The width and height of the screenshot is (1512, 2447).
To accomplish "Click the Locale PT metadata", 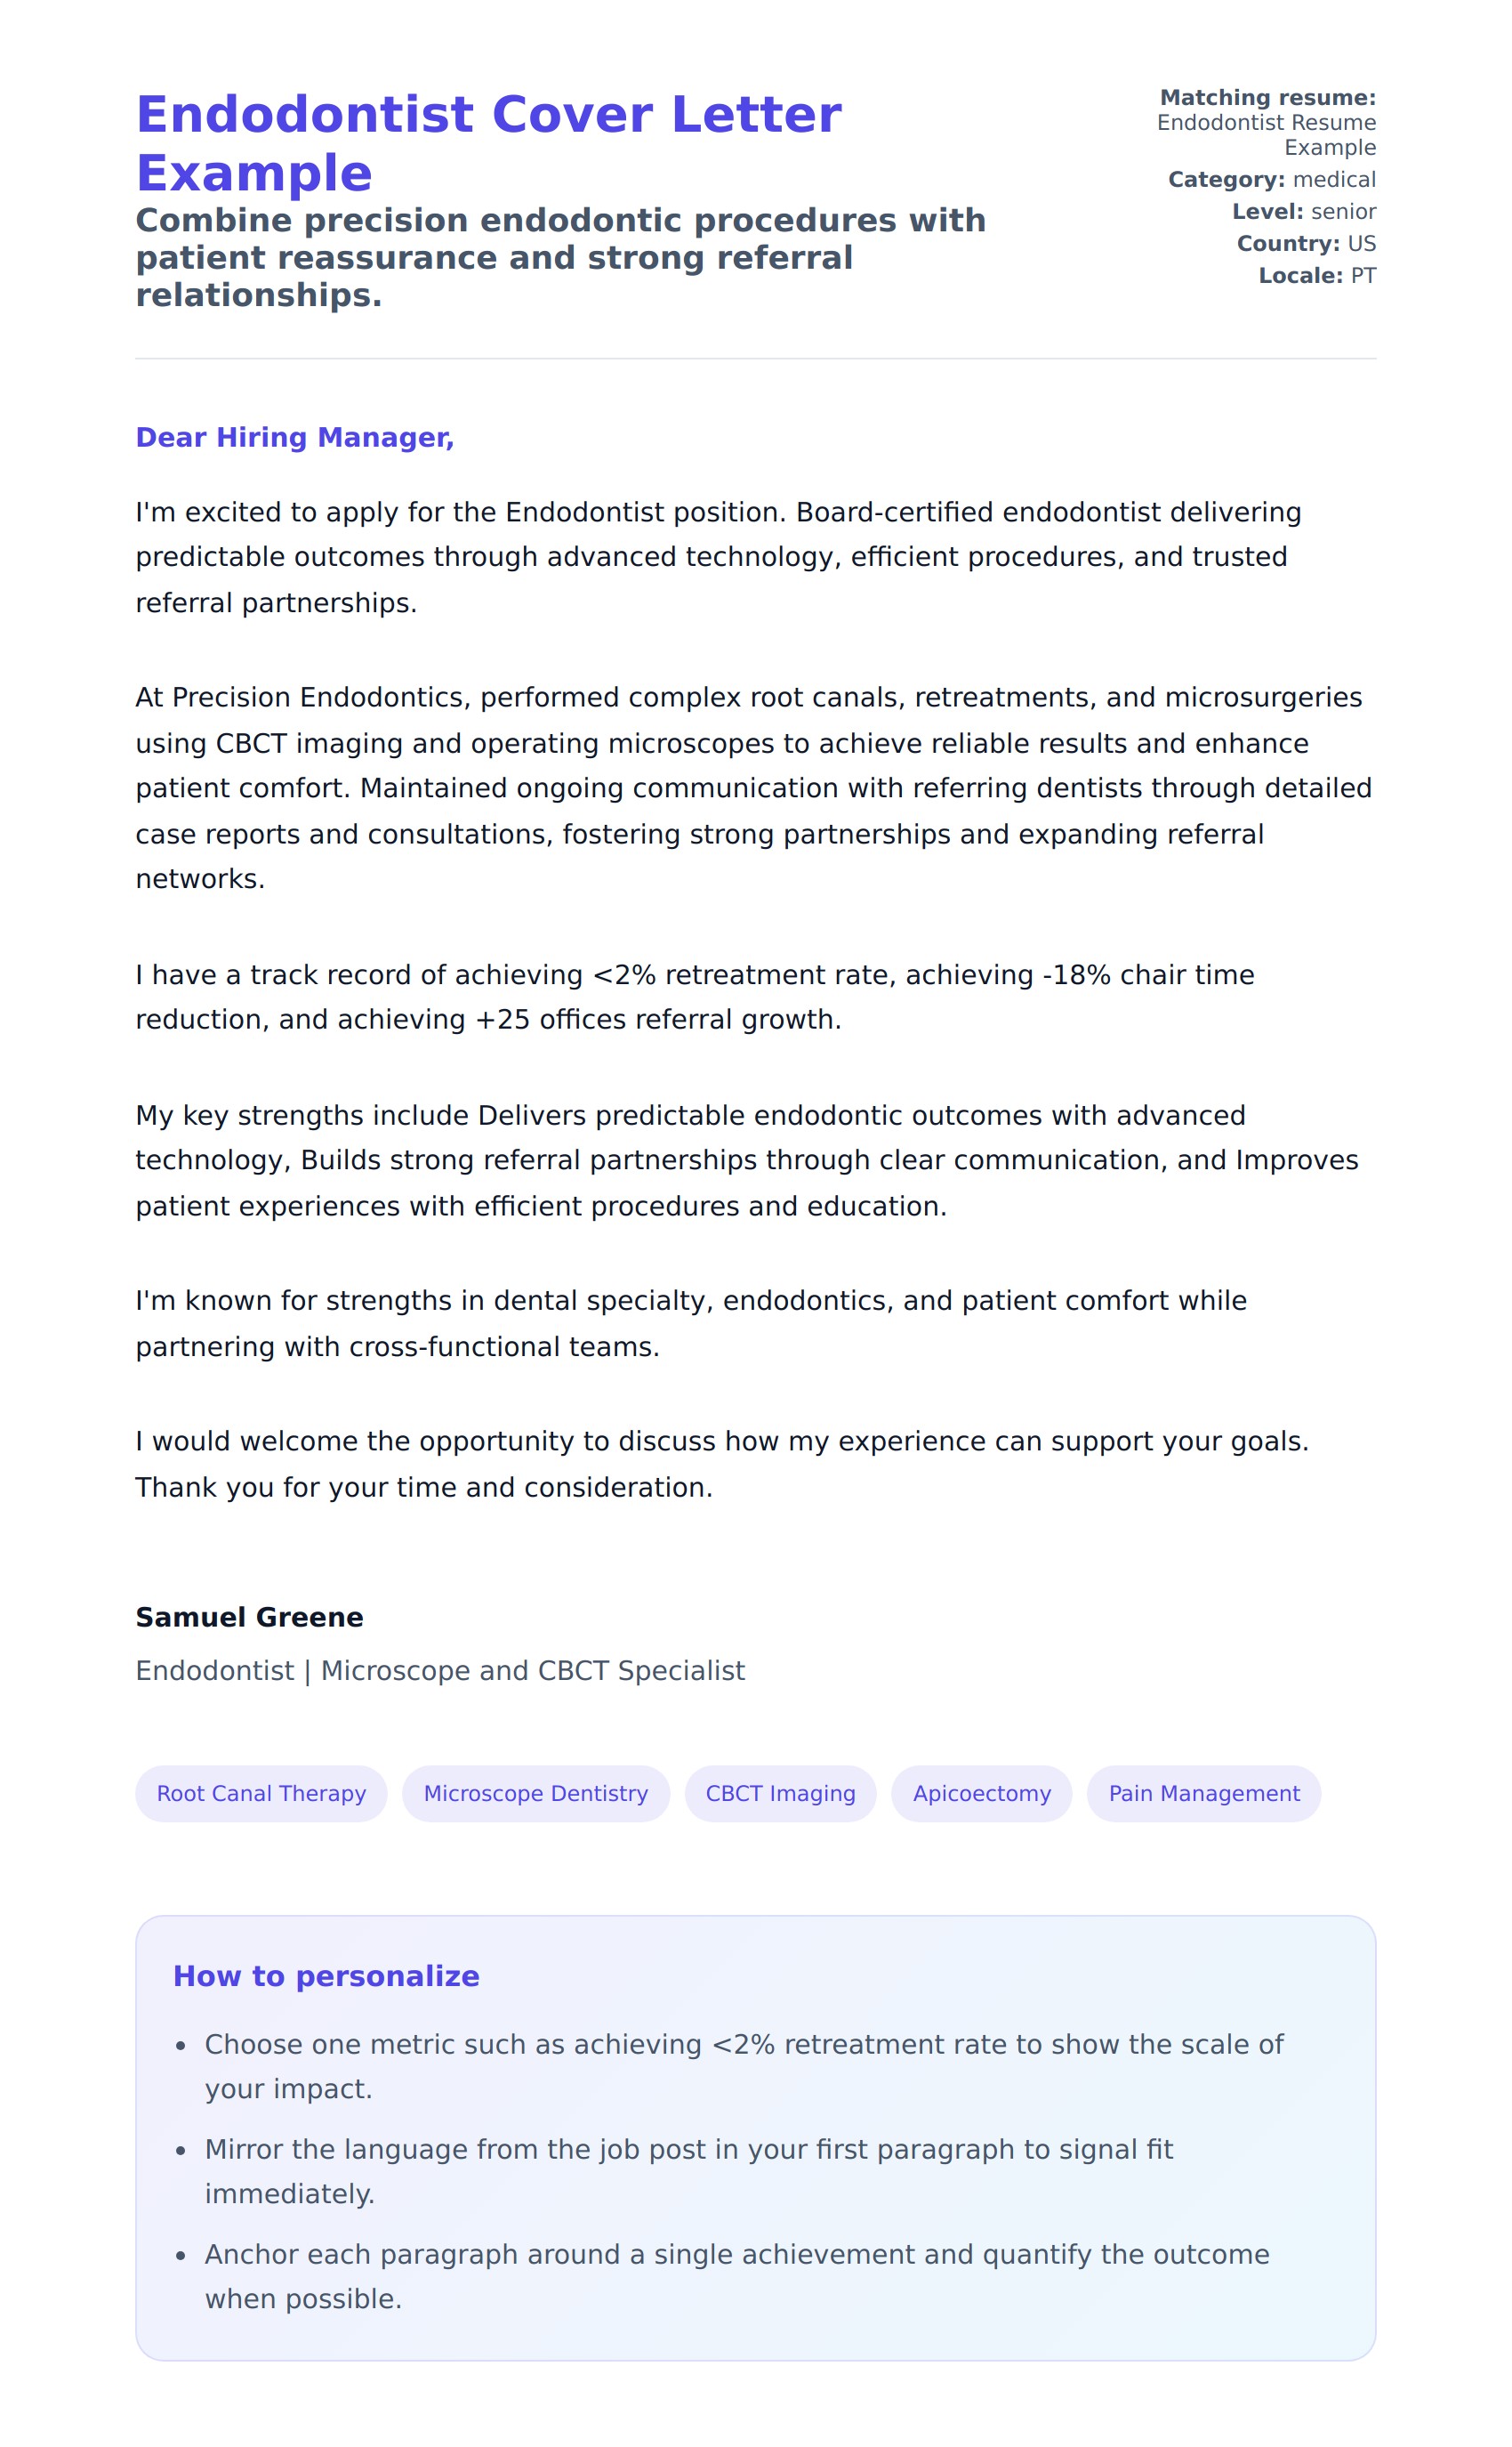I will [x=1316, y=275].
